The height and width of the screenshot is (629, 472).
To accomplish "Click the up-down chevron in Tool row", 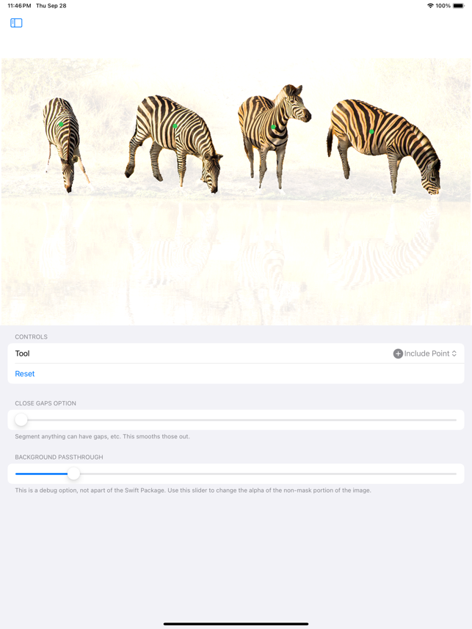I will (454, 353).
